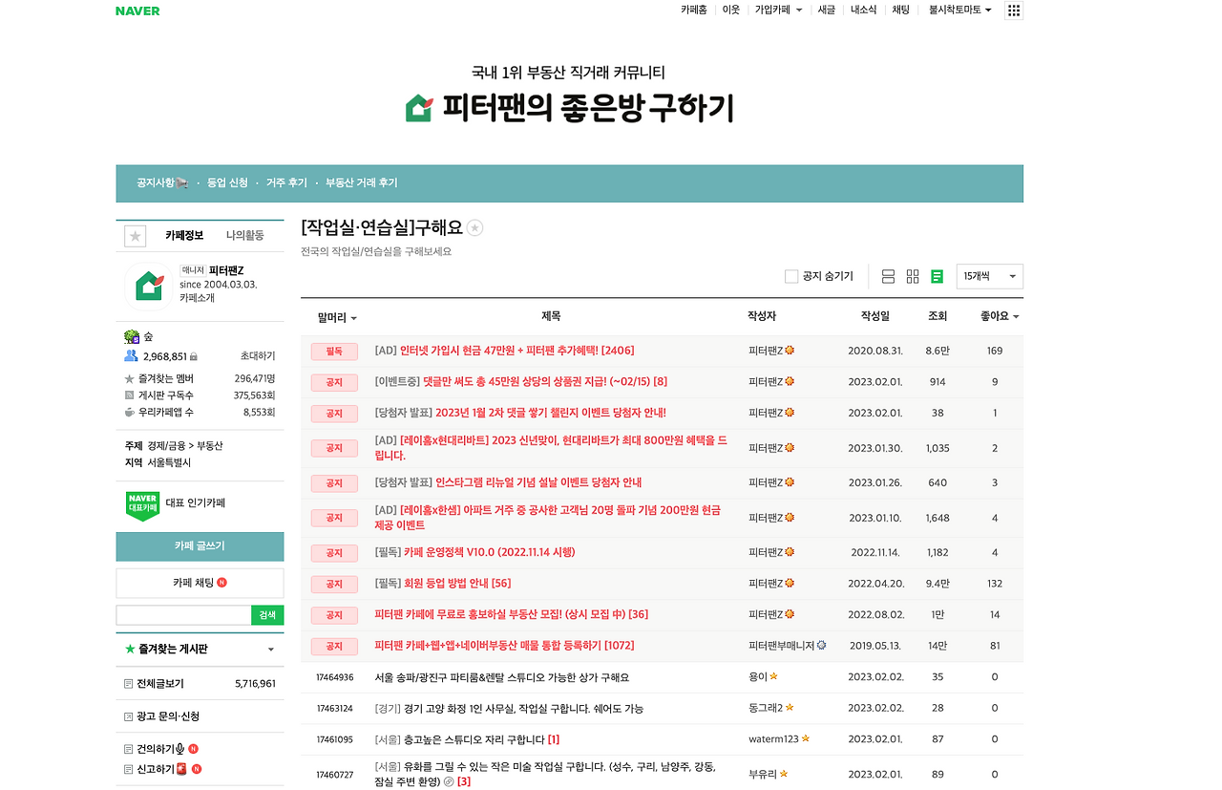This screenshot has height=790, width=1222.
Task: Switch to the card grid view layout
Action: [x=912, y=276]
